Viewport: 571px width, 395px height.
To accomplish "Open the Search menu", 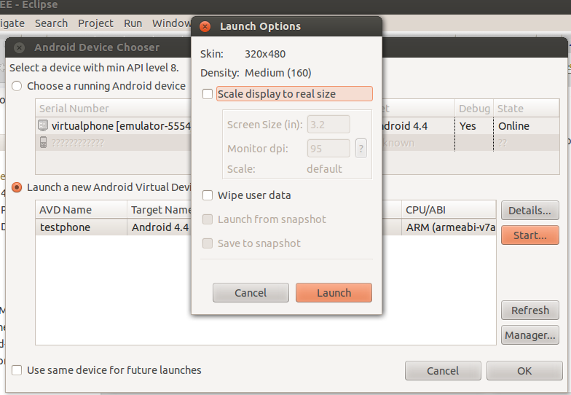I will 51,23.
